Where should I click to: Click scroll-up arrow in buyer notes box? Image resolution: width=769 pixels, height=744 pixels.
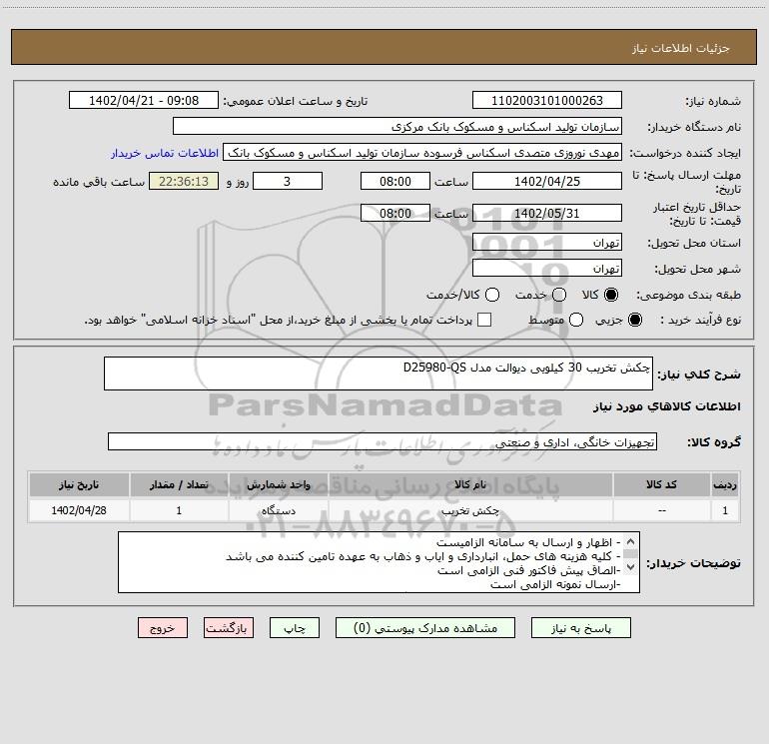tap(631, 541)
